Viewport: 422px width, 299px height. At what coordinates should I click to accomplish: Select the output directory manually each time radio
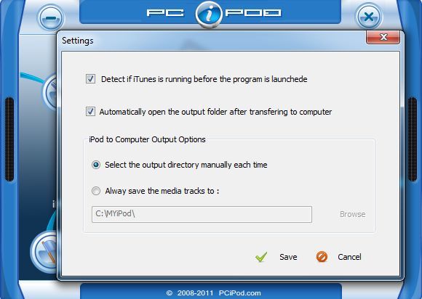[x=96, y=165]
